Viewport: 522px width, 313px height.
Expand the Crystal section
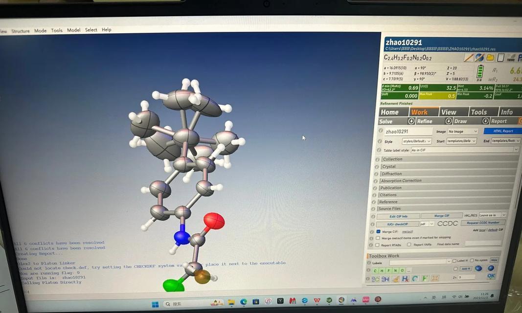[x=448, y=166]
